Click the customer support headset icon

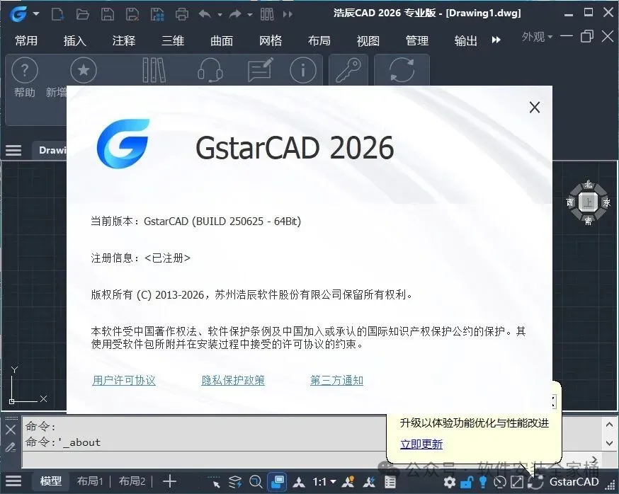point(210,70)
